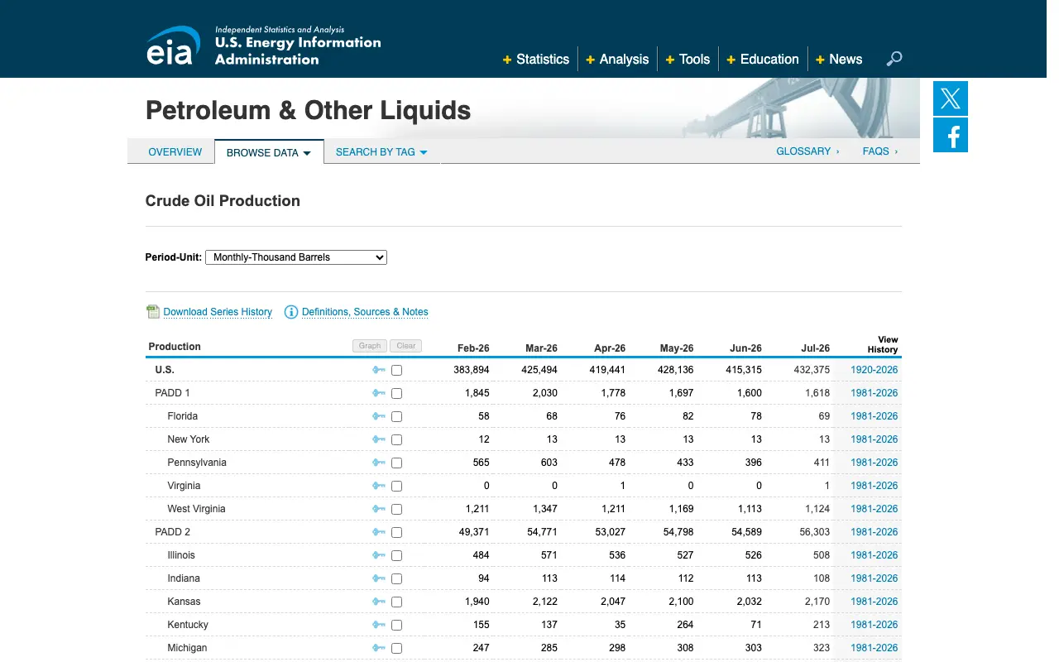Click the key icon in PADD 2 row
This screenshot has width=1059, height=662.
[379, 532]
